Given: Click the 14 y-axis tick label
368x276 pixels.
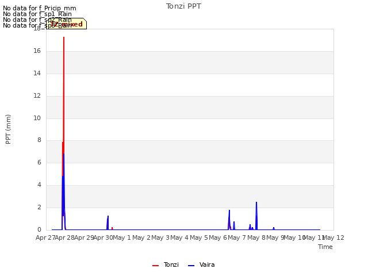Looking at the screenshot, I should (37, 73).
